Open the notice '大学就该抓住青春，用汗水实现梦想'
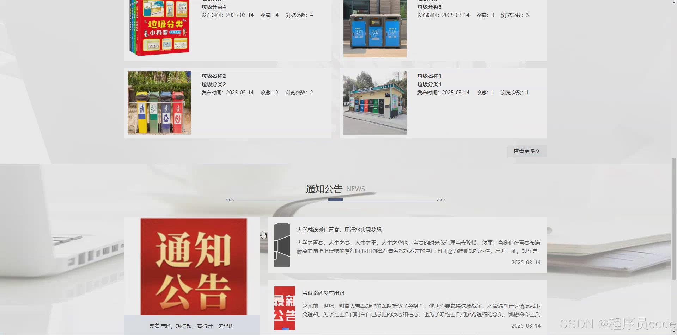The height and width of the screenshot is (335, 677). [339, 229]
